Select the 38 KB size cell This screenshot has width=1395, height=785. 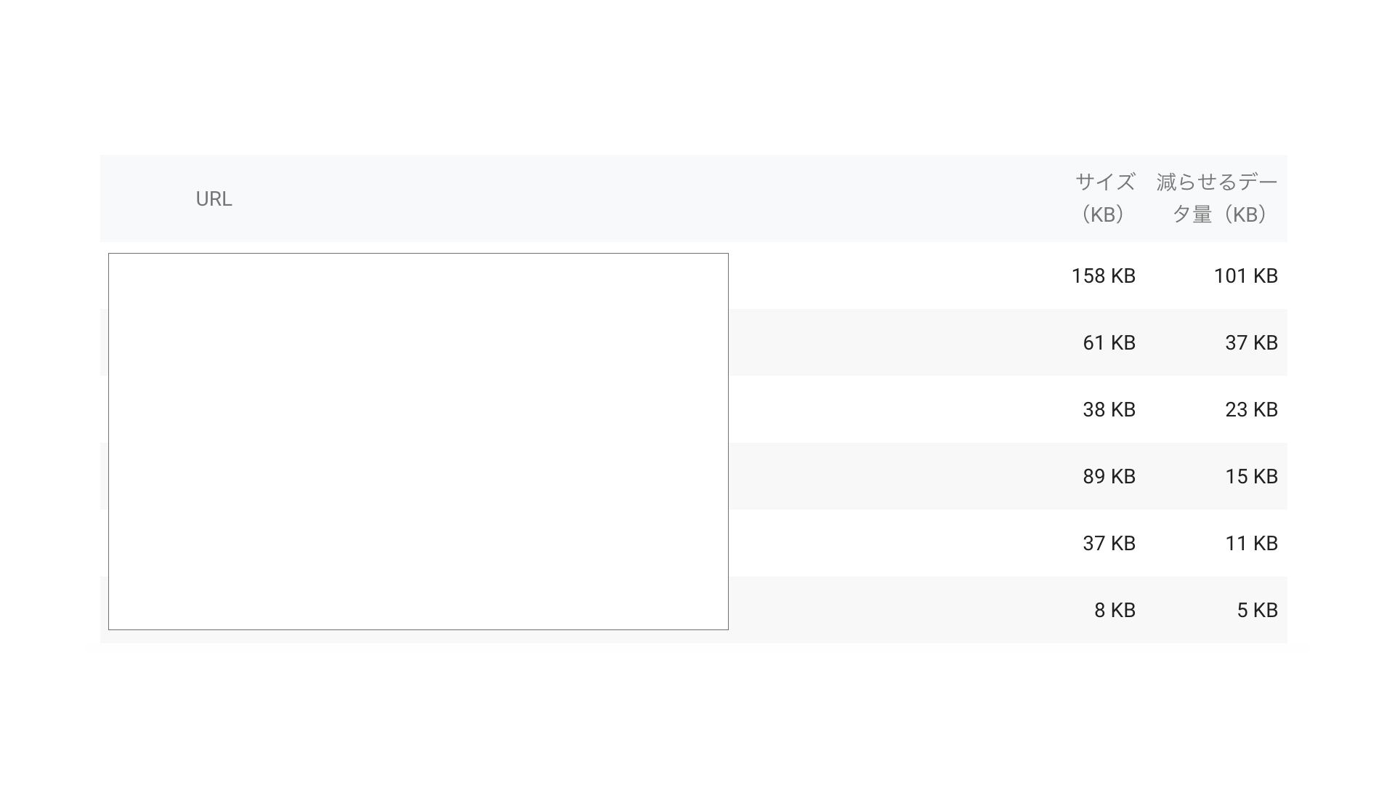1109,410
